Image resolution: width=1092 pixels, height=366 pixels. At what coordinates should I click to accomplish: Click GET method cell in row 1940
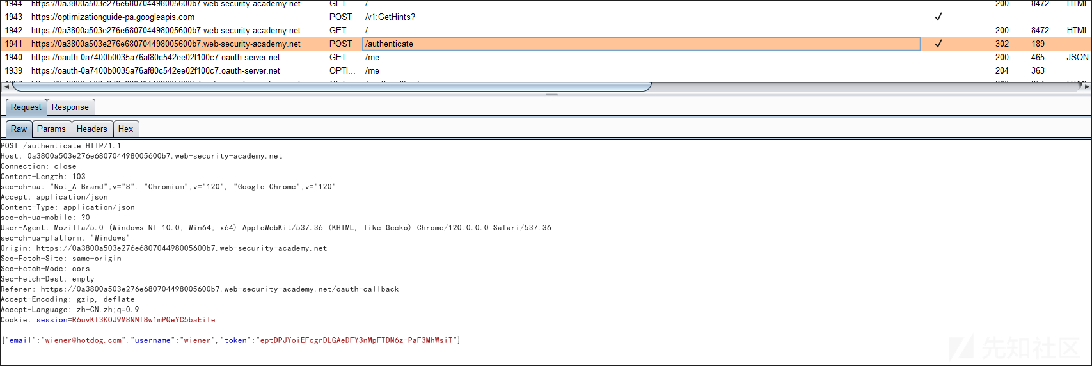pos(338,57)
